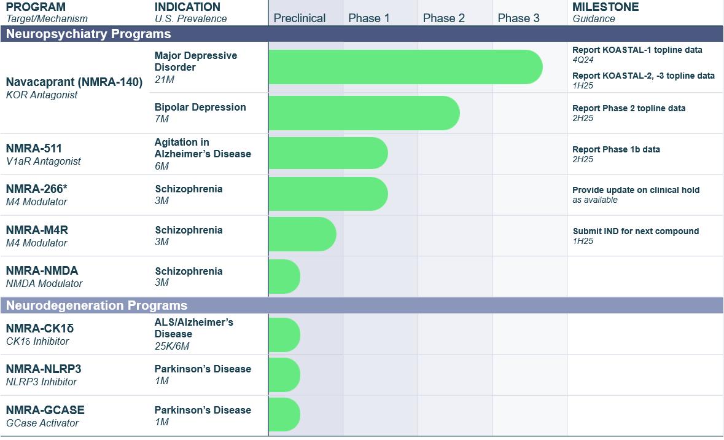Screen dimensions: 724x440
Task: Click the Major Depressive Disorder progress bar
Action: [x=405, y=67]
